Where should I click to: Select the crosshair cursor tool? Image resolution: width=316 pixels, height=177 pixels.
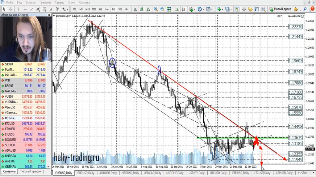pos(11,9)
